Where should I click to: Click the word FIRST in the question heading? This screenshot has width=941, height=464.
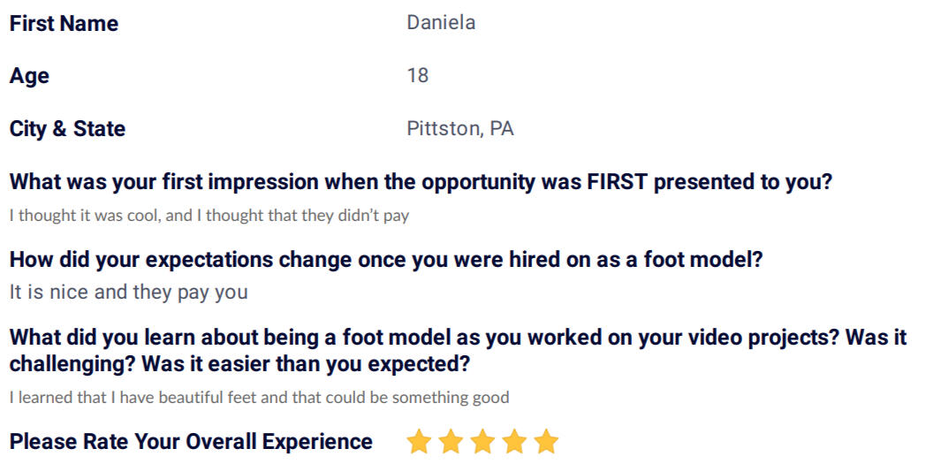618,182
